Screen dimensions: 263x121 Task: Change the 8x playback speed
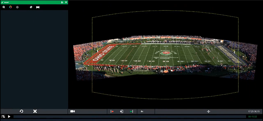click(142, 111)
